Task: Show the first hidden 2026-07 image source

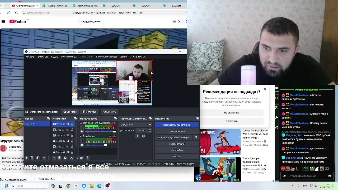Action: 68,130
